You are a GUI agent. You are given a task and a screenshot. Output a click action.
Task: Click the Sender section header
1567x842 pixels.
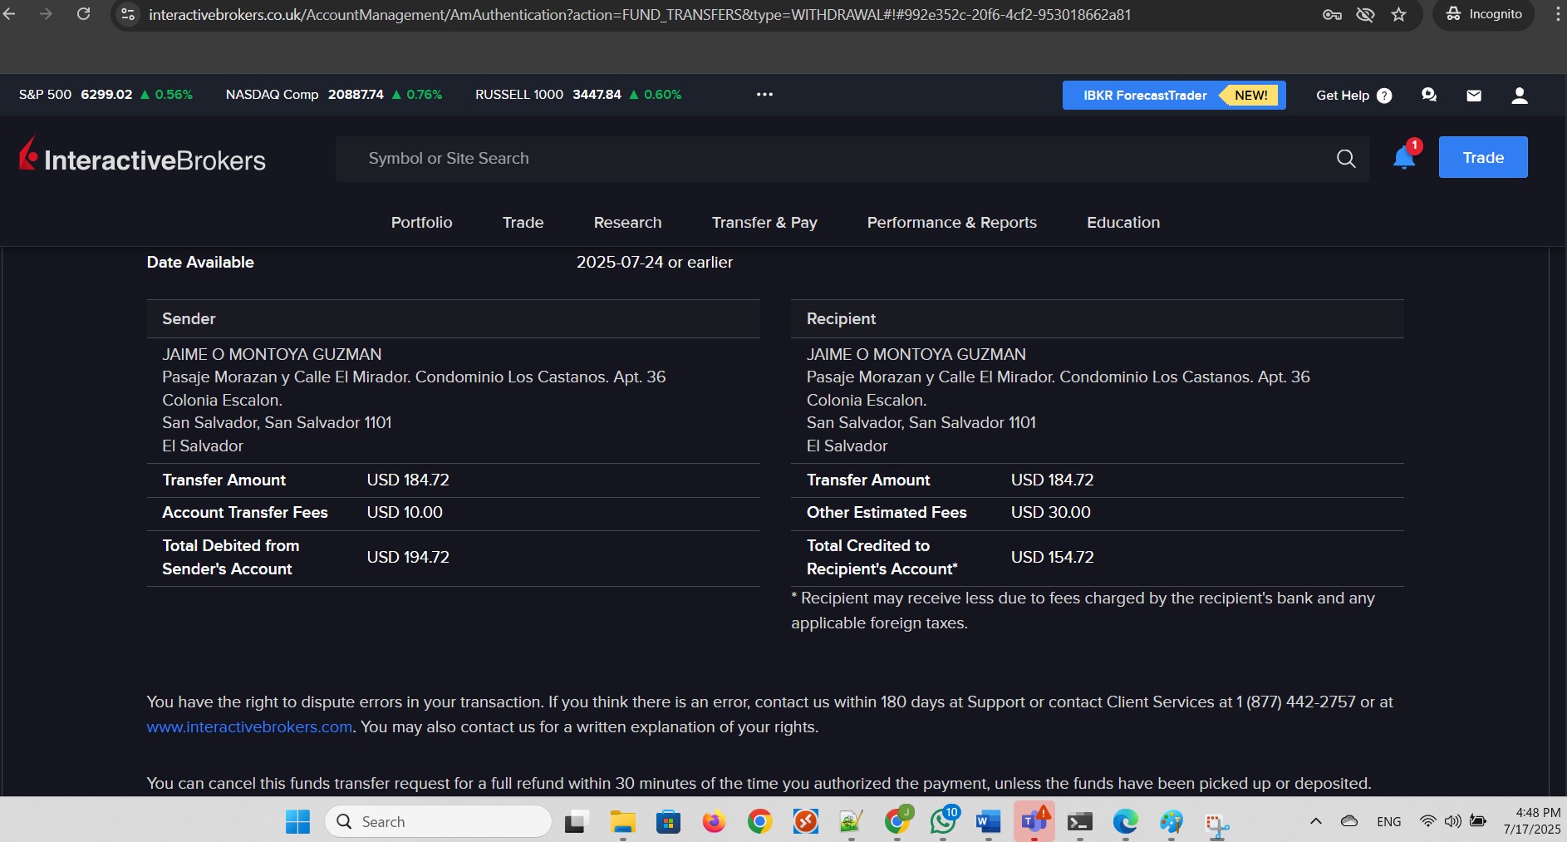[454, 319]
